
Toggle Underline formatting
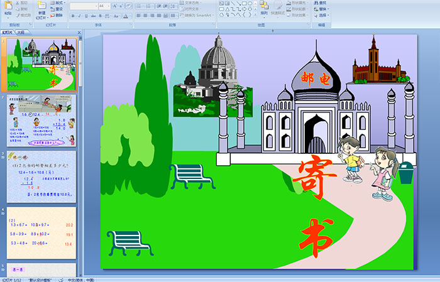86,16
